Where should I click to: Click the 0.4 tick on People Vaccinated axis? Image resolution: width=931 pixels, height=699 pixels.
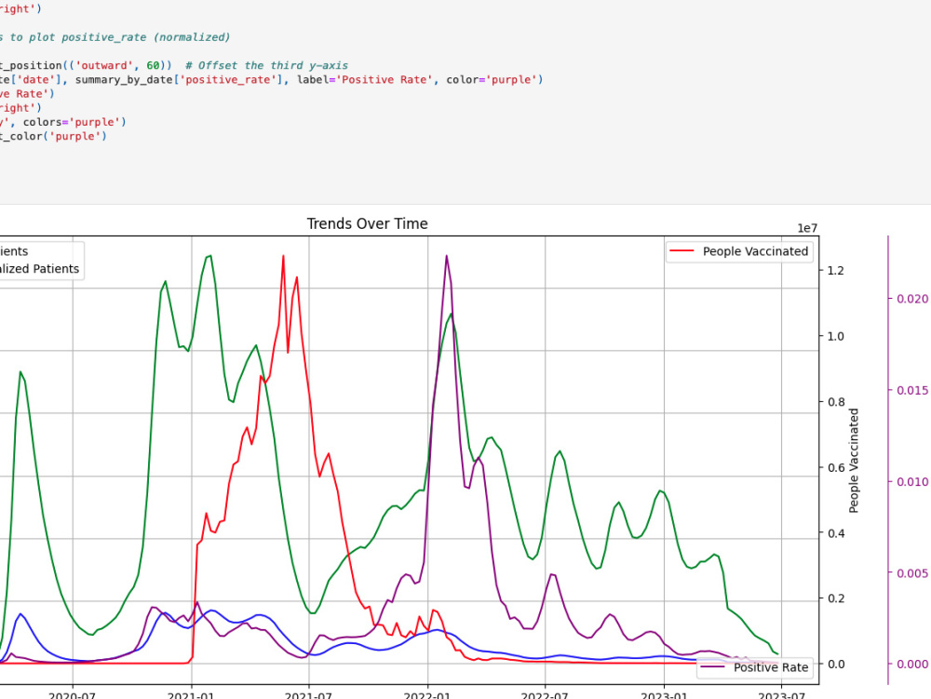[x=836, y=532]
